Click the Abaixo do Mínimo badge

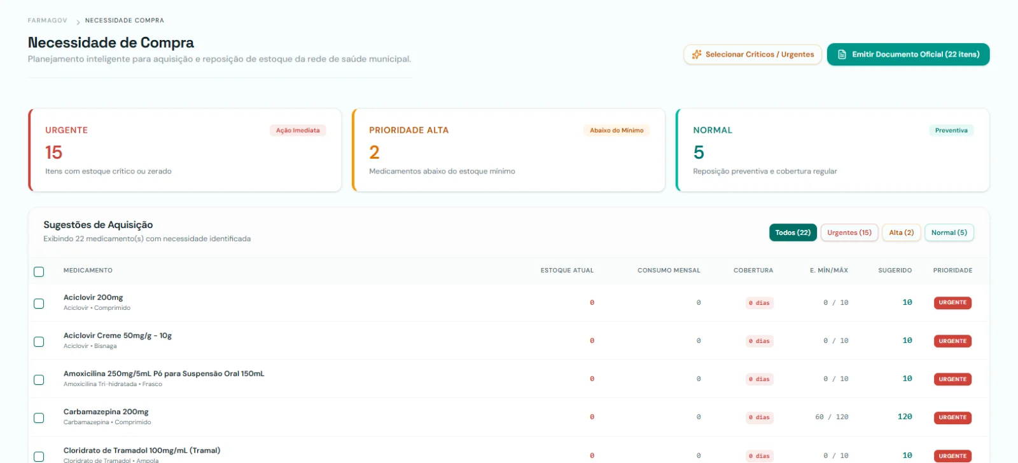click(617, 130)
